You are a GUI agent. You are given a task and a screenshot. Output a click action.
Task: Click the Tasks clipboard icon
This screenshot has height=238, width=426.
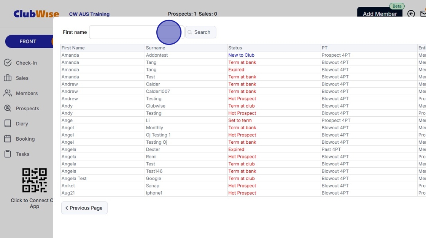tap(8, 154)
